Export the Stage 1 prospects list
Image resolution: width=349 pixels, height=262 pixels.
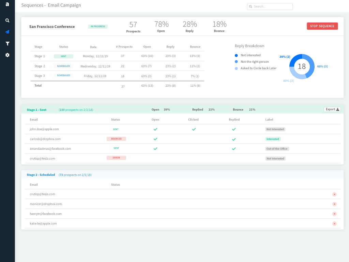tap(332, 110)
